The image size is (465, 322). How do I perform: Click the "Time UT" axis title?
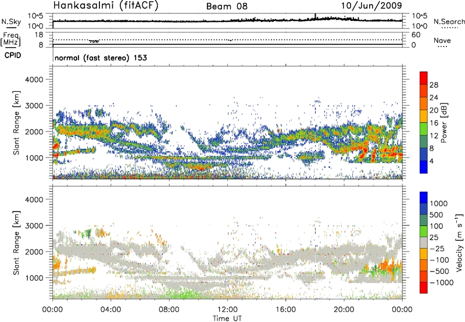(227, 318)
